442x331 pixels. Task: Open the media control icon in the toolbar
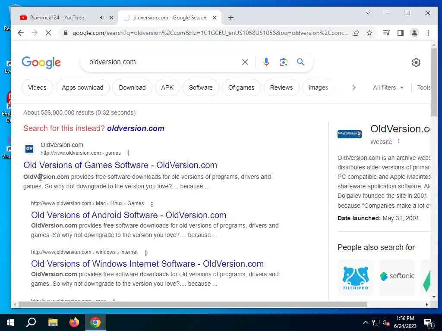[386, 33]
